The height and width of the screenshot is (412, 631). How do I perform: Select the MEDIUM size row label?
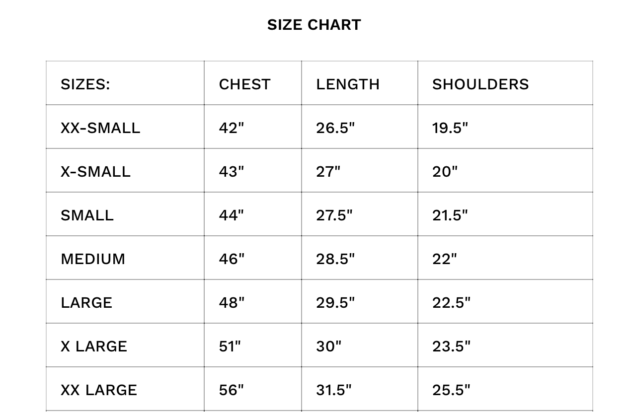point(93,259)
